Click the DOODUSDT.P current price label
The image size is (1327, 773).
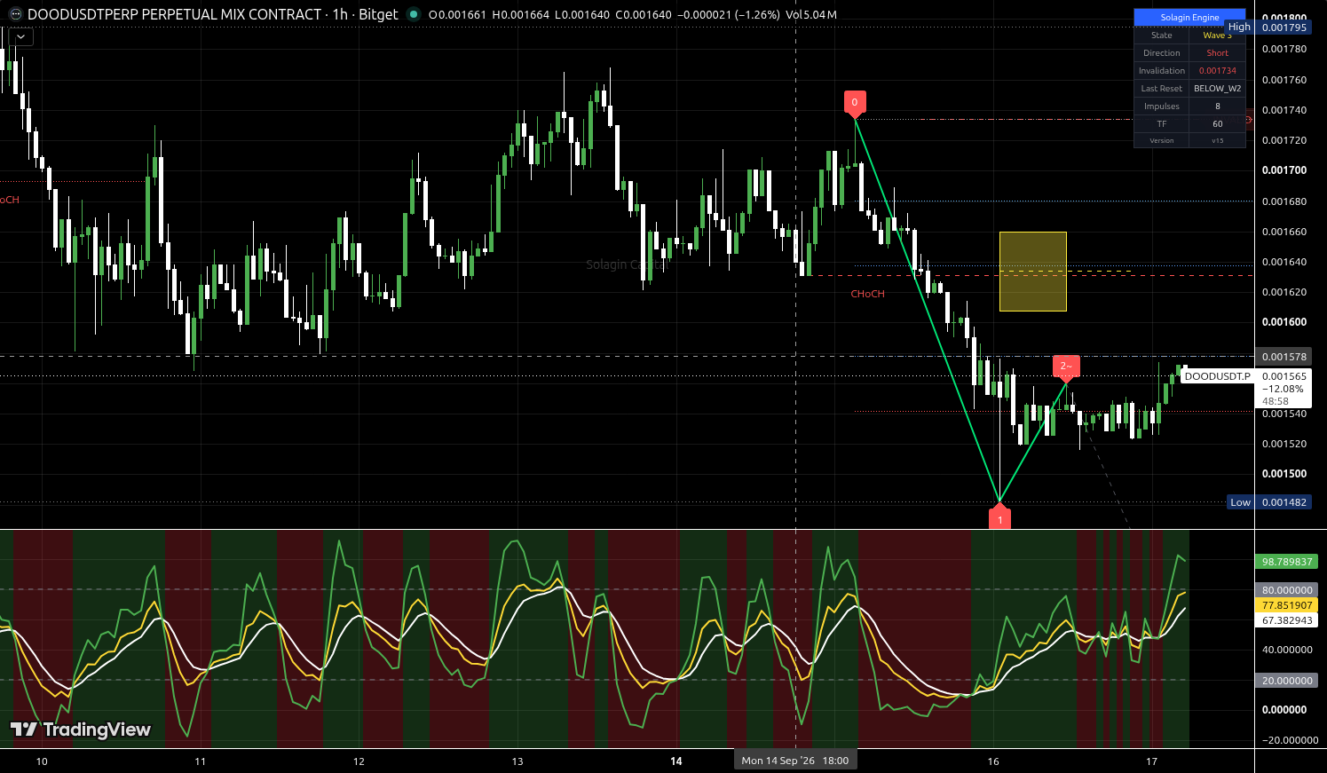pos(1217,376)
